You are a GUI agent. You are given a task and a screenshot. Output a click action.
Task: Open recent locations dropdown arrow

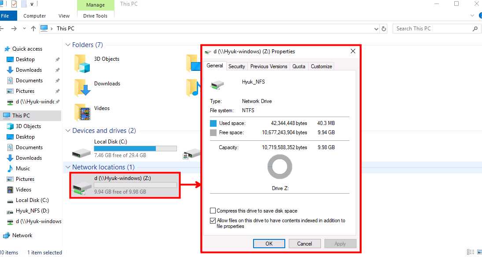[x=24, y=29]
